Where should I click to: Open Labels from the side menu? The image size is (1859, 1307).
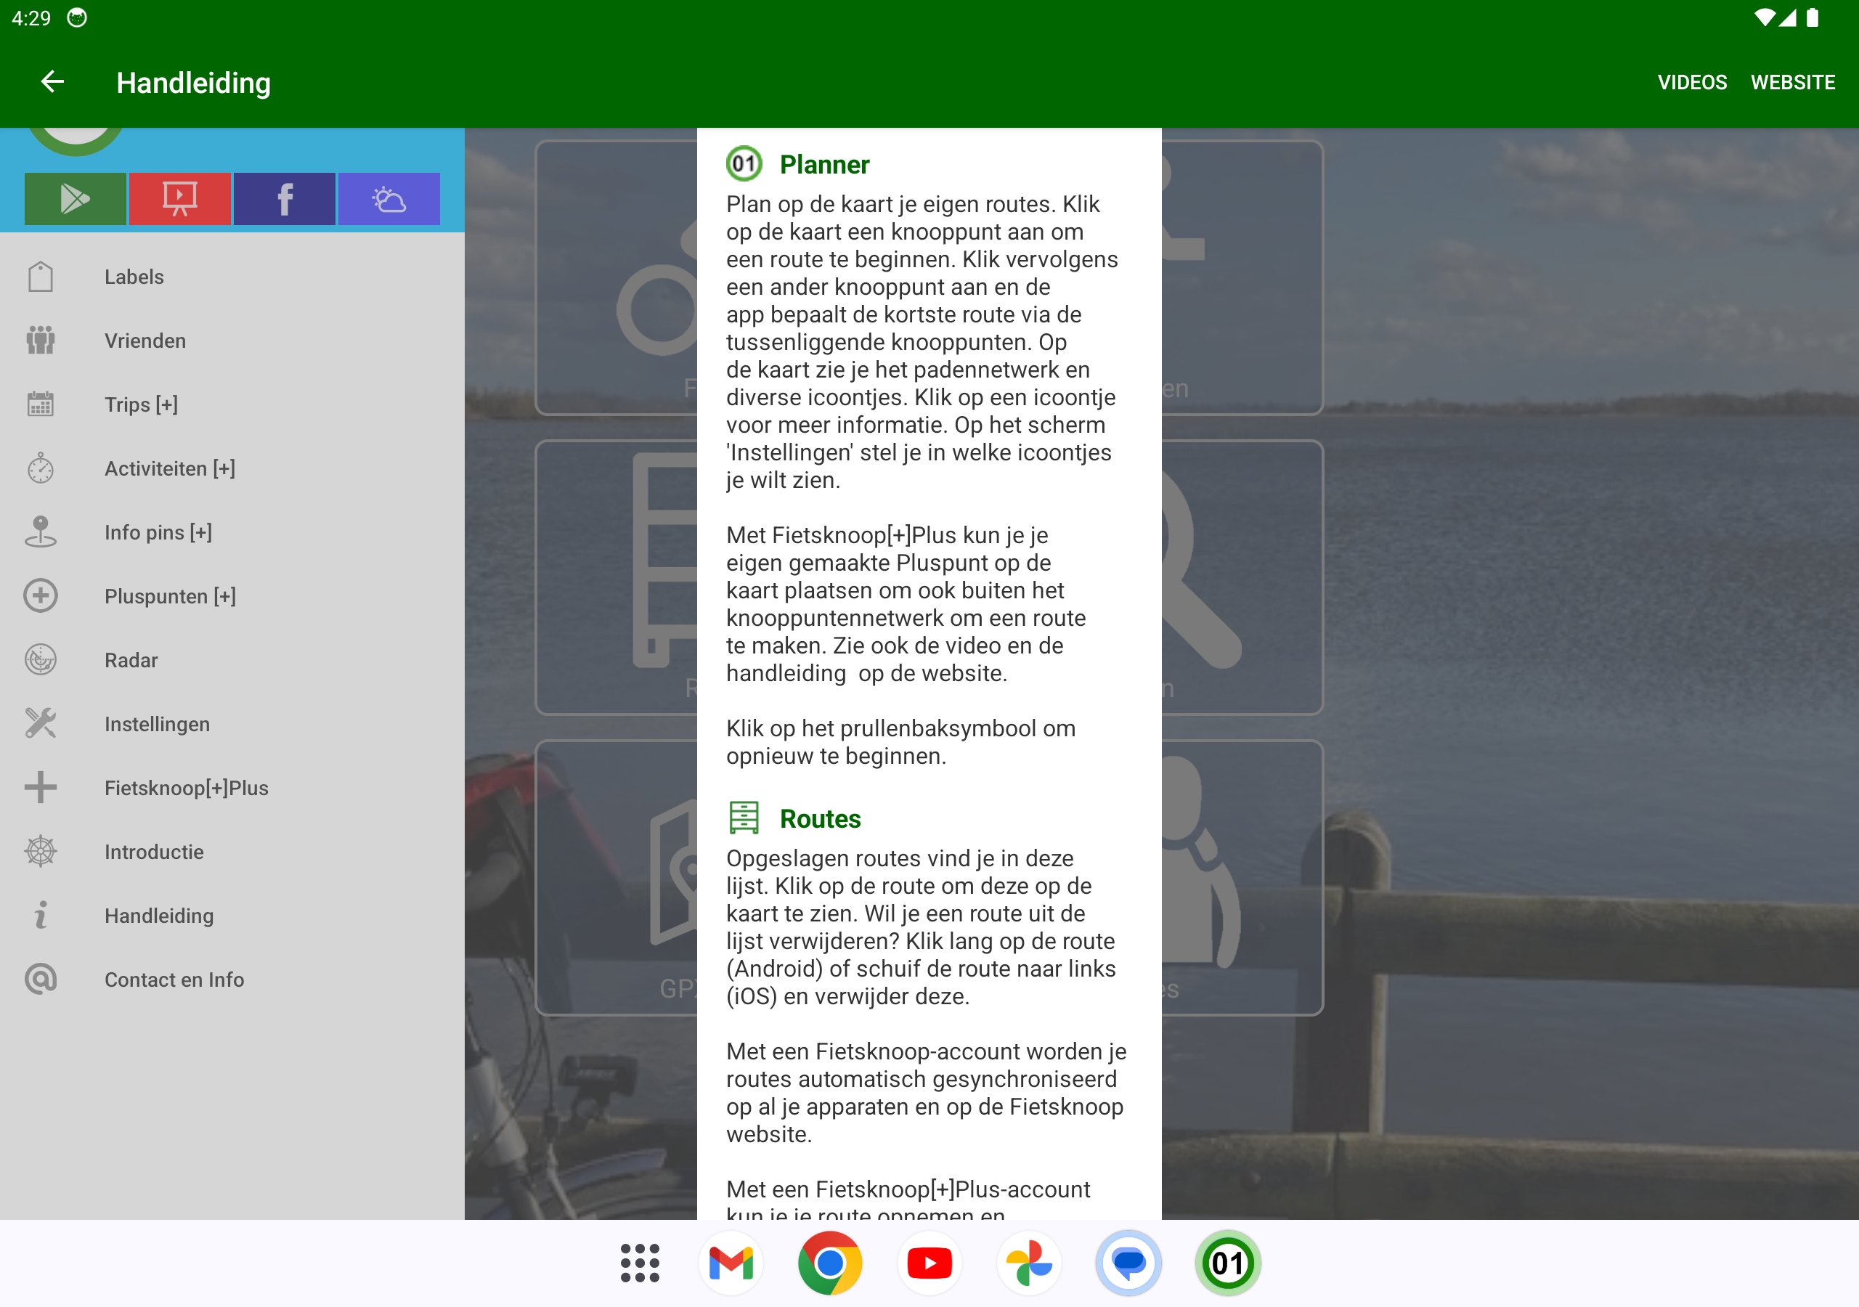134,277
